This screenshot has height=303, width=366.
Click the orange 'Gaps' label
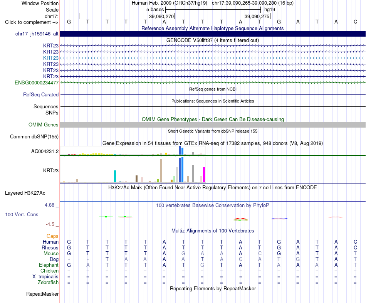(52, 236)
